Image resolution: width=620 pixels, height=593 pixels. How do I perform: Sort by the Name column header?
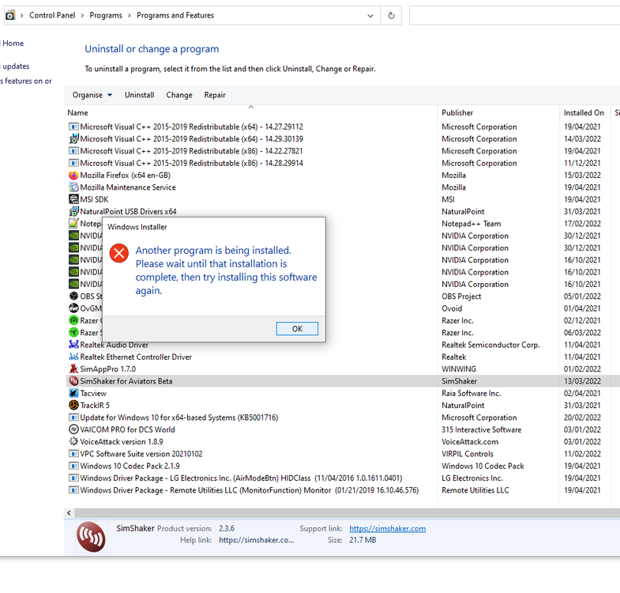(x=251, y=112)
